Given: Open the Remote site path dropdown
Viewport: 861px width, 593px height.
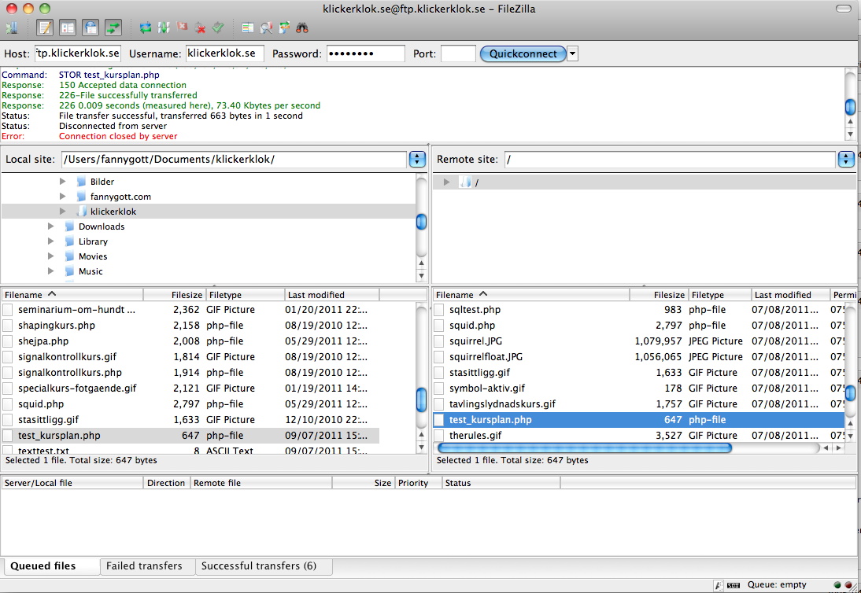Looking at the screenshot, I should pos(846,159).
